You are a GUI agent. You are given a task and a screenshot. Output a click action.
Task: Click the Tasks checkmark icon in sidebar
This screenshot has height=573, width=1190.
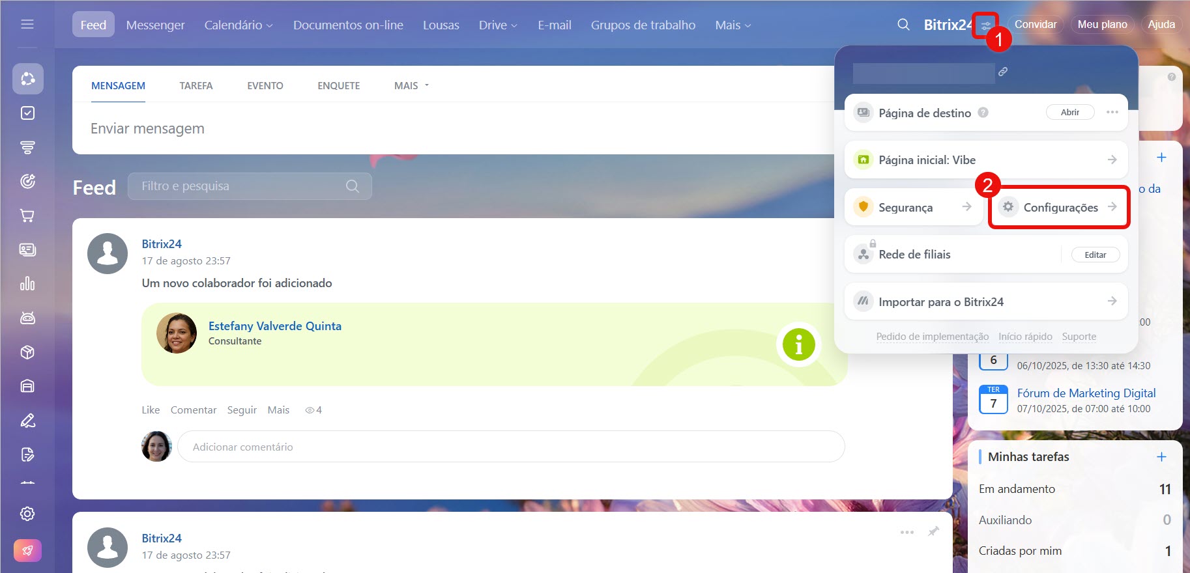[x=27, y=113]
